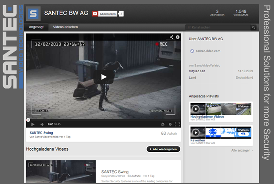Play the Hochgeladene Videos playlist thumbnail

195,108
